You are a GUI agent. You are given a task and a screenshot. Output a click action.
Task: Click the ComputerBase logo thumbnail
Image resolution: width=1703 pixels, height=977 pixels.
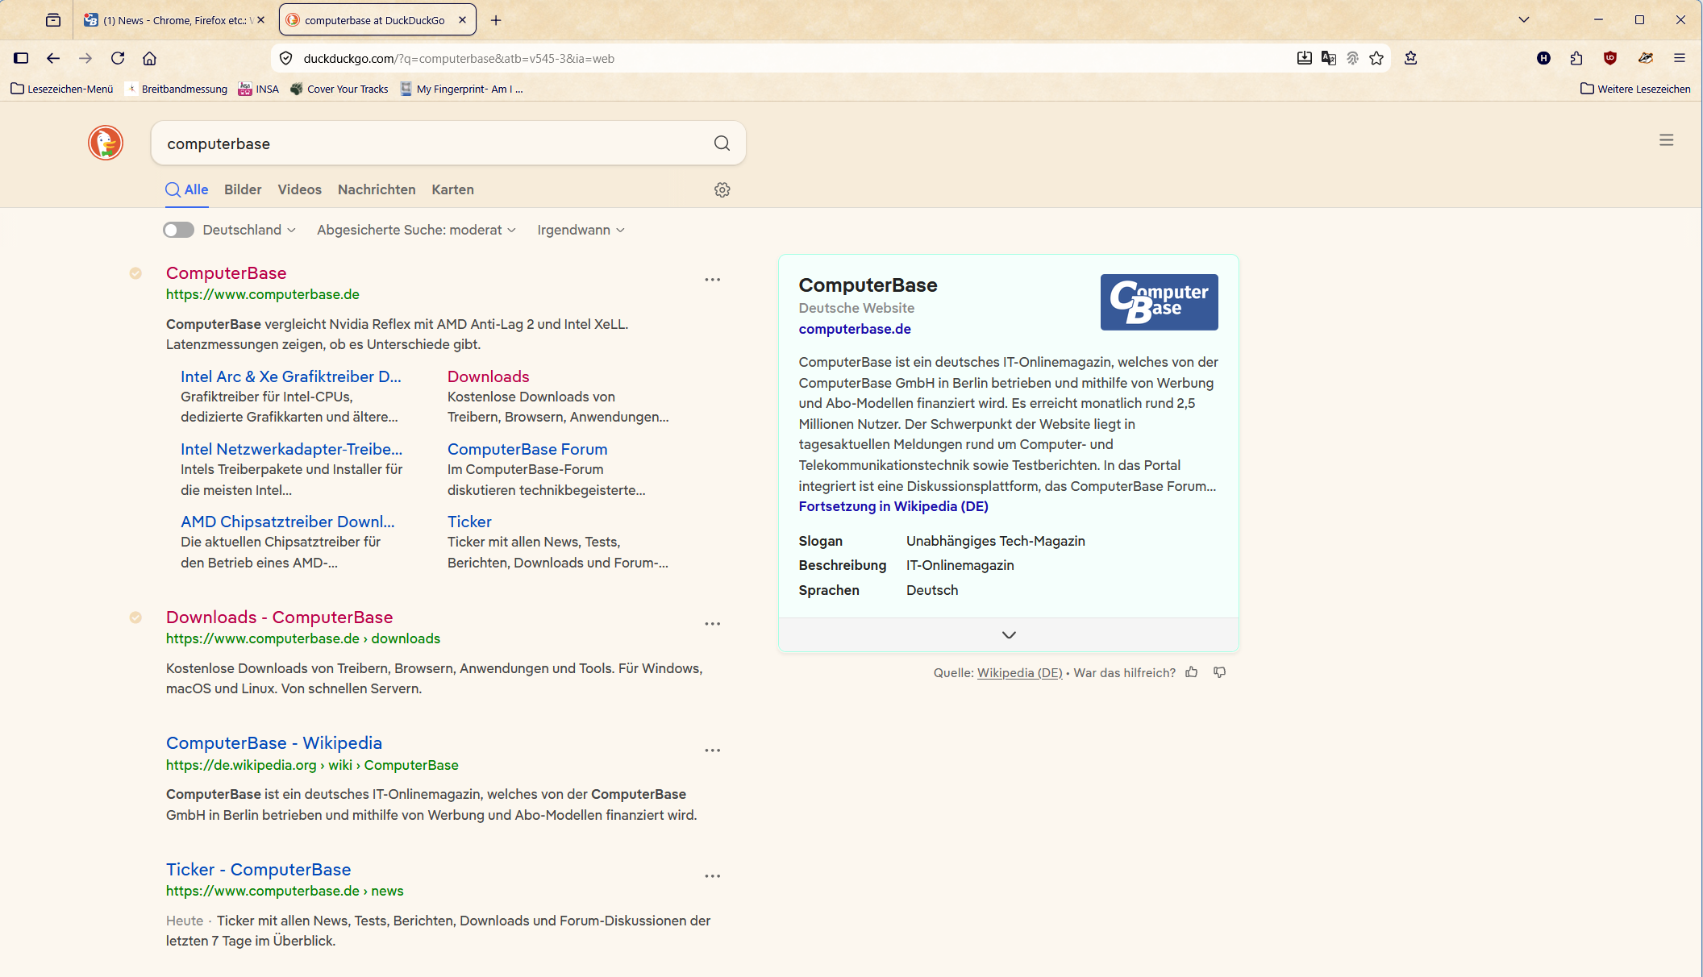1159,302
